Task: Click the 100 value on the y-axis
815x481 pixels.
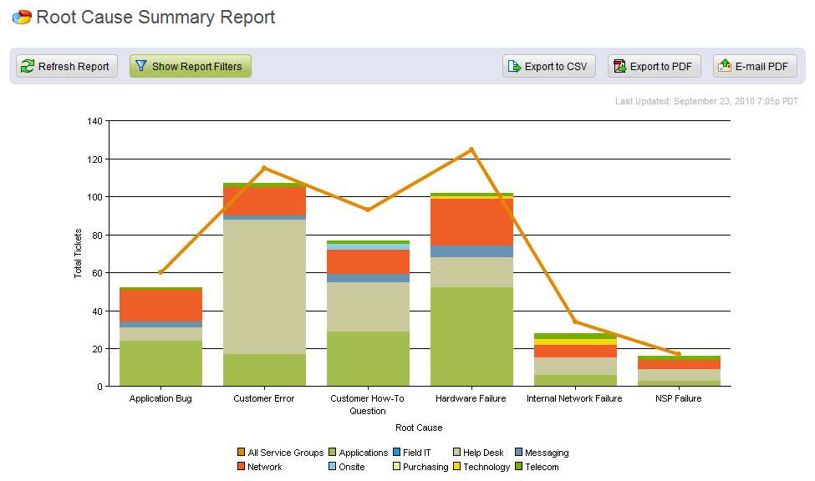Action: tap(94, 197)
